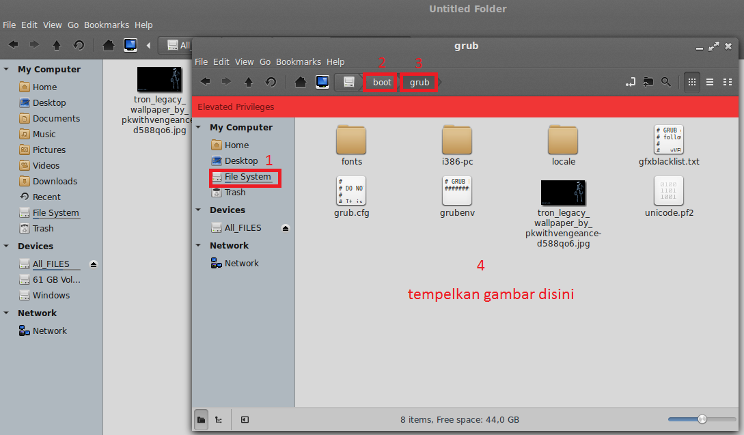Collapse My Computer section in grub sidebar
The image size is (744, 435).
point(199,128)
